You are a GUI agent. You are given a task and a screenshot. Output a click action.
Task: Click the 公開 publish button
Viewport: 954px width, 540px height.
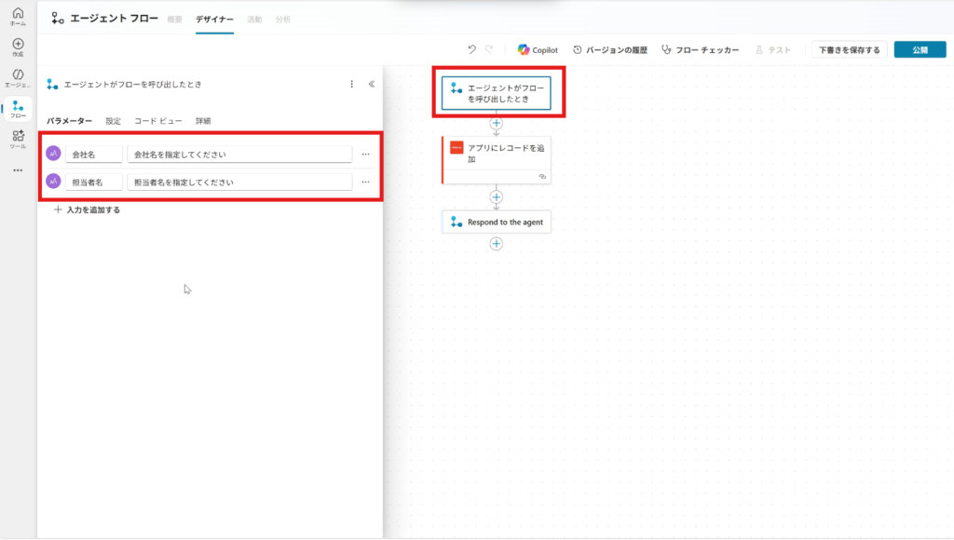(x=920, y=49)
